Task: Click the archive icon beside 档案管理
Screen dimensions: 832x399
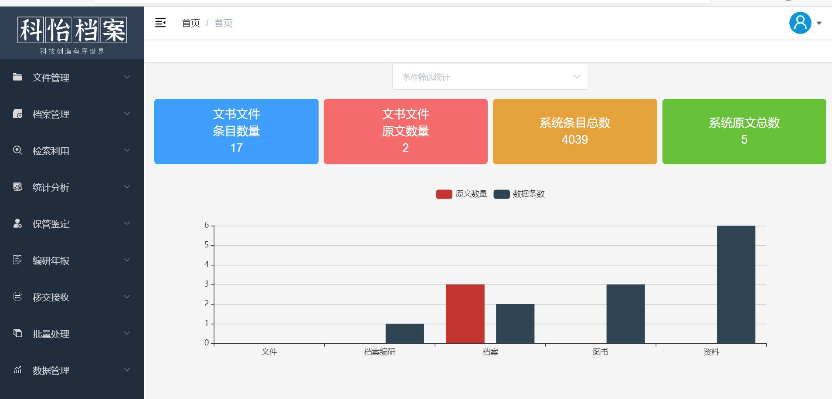Action: click(x=17, y=114)
